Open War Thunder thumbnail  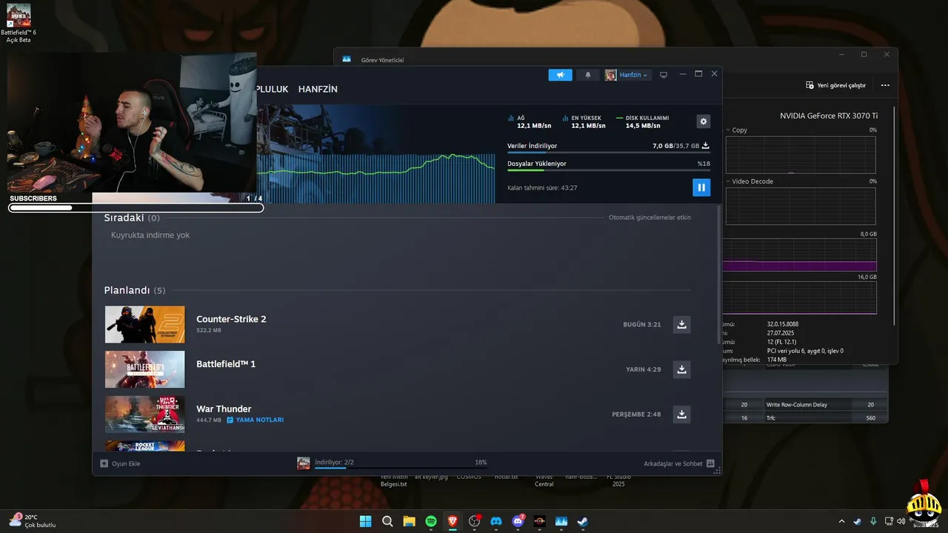tap(144, 414)
